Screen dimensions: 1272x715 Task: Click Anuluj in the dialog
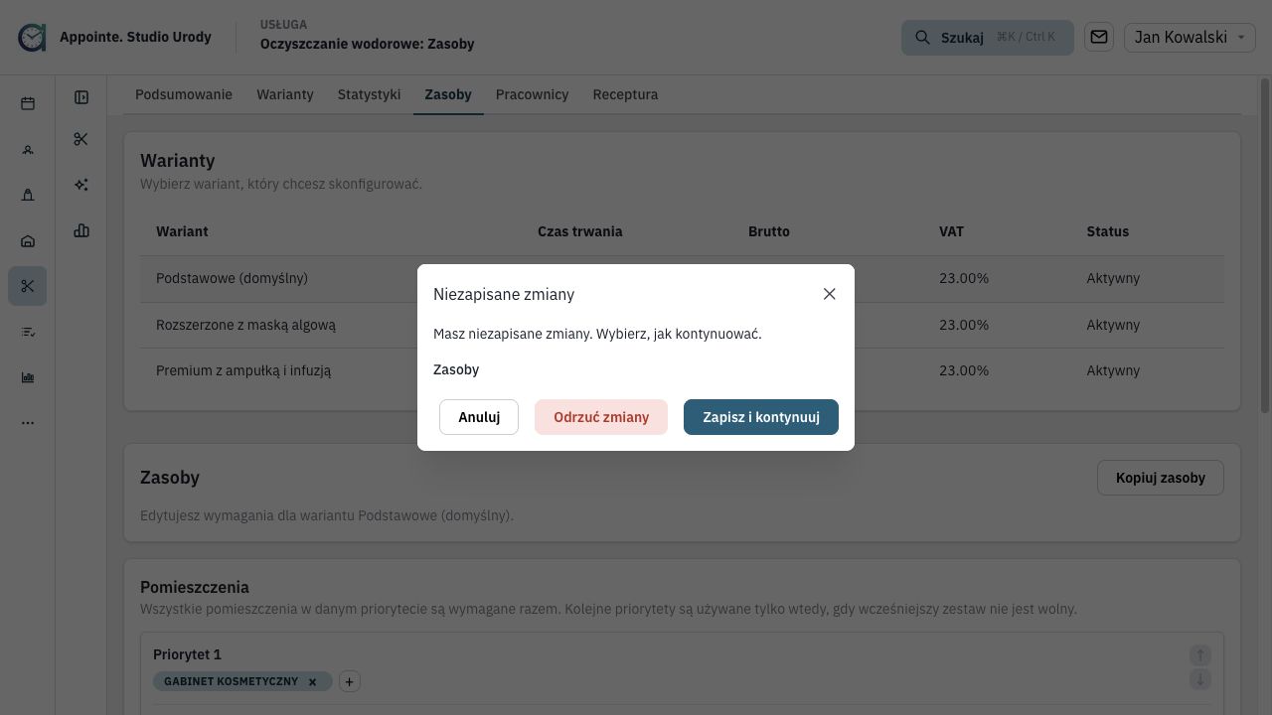(479, 417)
